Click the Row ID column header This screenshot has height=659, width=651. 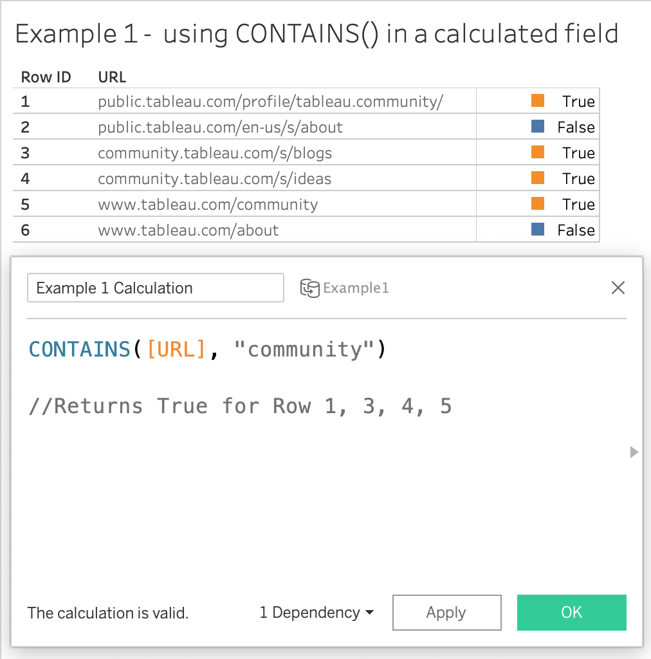point(46,77)
